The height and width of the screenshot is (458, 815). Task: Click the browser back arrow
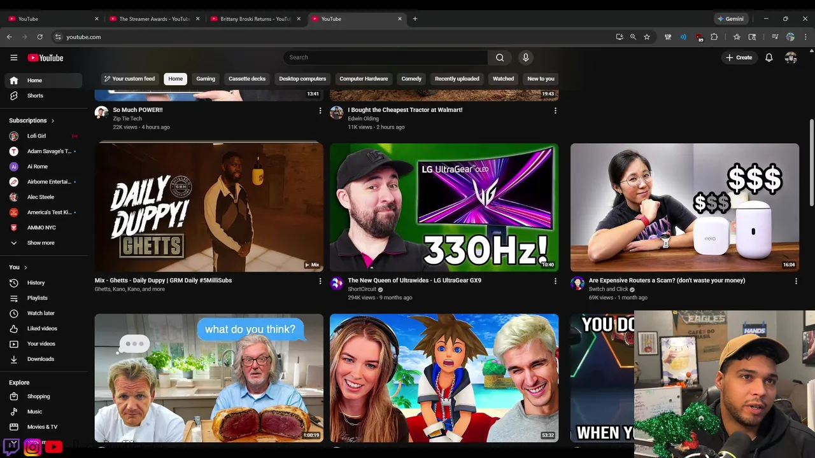click(x=10, y=37)
